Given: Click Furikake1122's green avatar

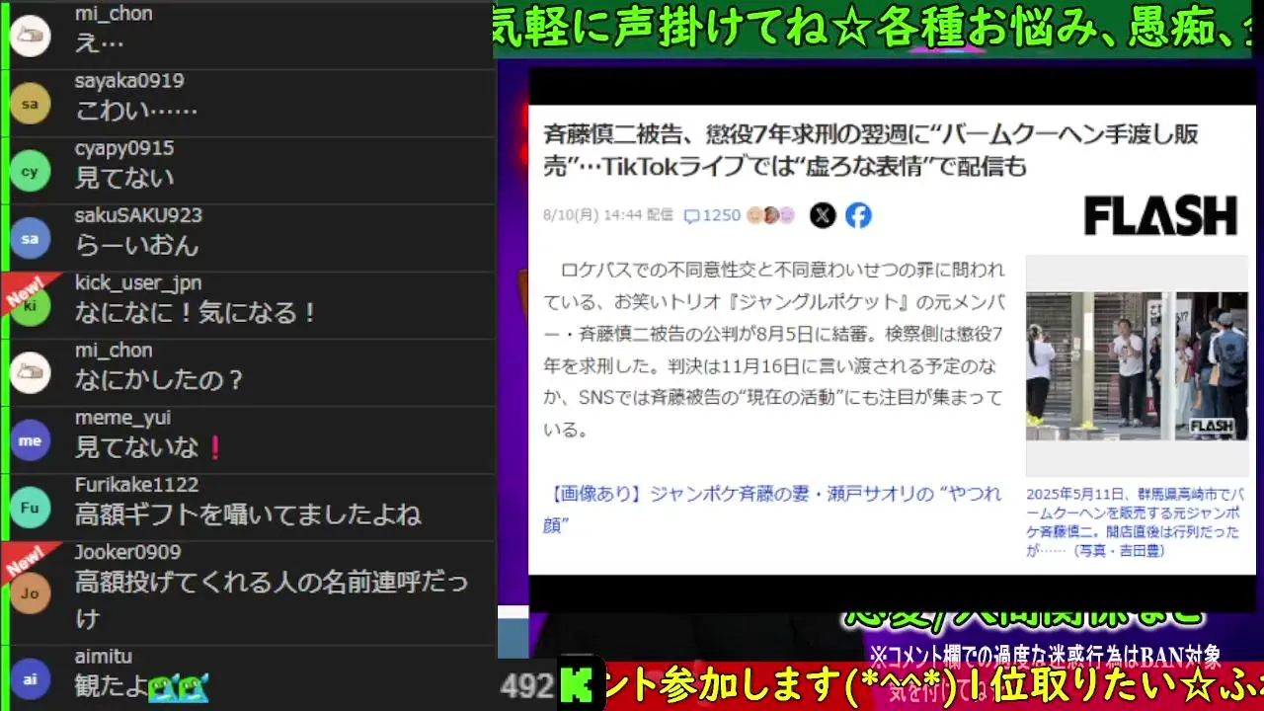Looking at the screenshot, I should point(30,508).
